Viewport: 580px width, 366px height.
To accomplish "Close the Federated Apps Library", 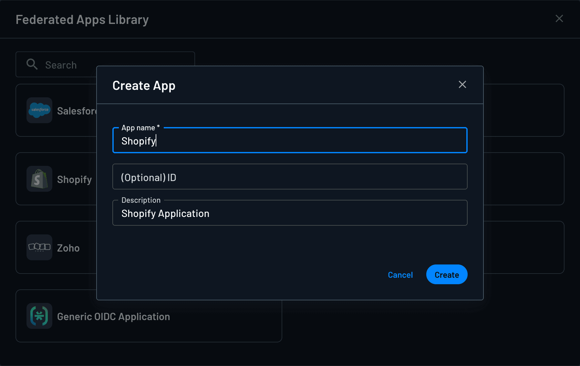I will point(559,18).
